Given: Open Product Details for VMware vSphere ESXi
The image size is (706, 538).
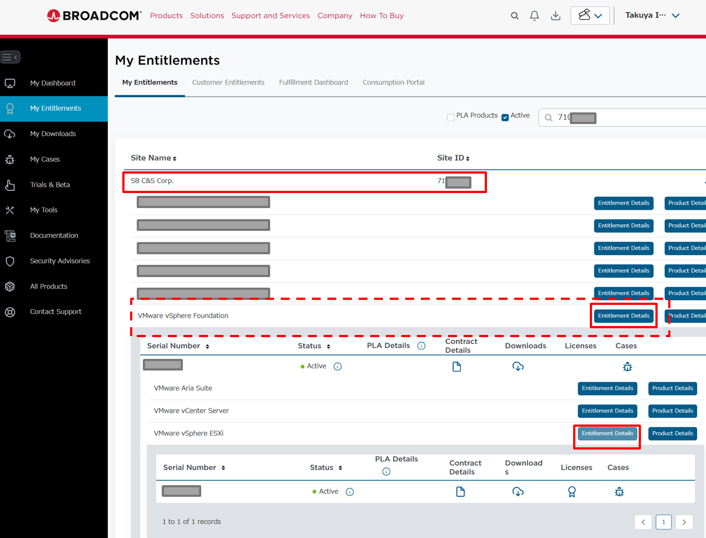Looking at the screenshot, I should 673,433.
